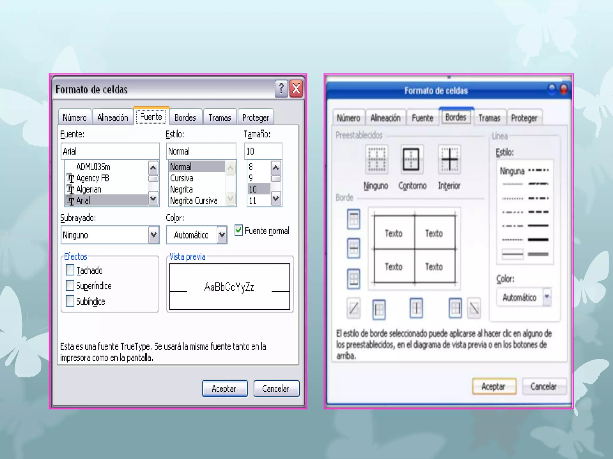
Task: Switch to Bordes tab in left dialog
Action: coord(185,118)
